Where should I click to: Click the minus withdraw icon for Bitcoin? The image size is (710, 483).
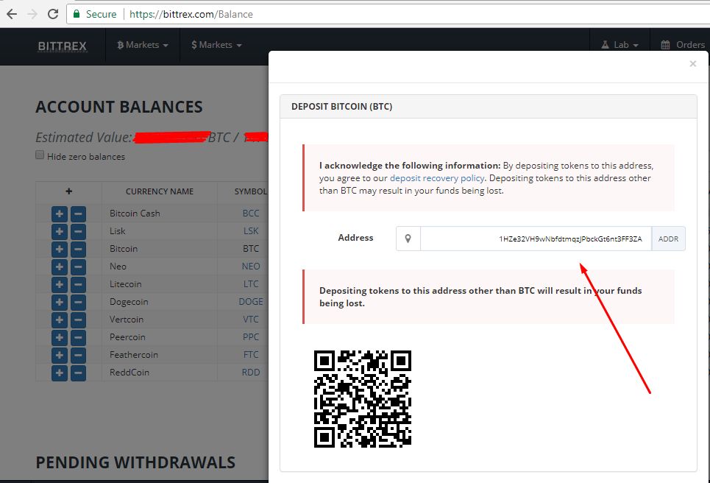point(78,249)
